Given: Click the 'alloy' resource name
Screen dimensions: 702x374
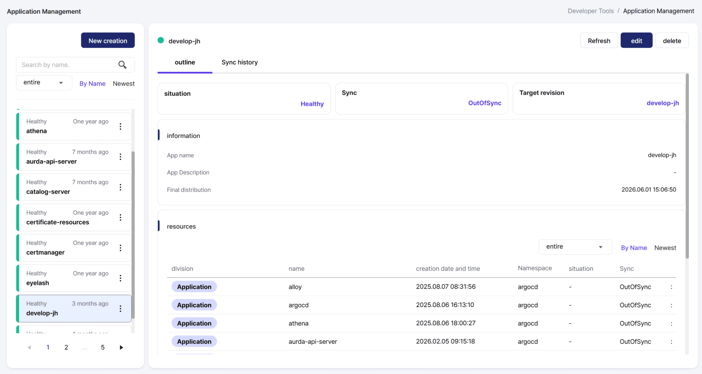Looking at the screenshot, I should (295, 287).
